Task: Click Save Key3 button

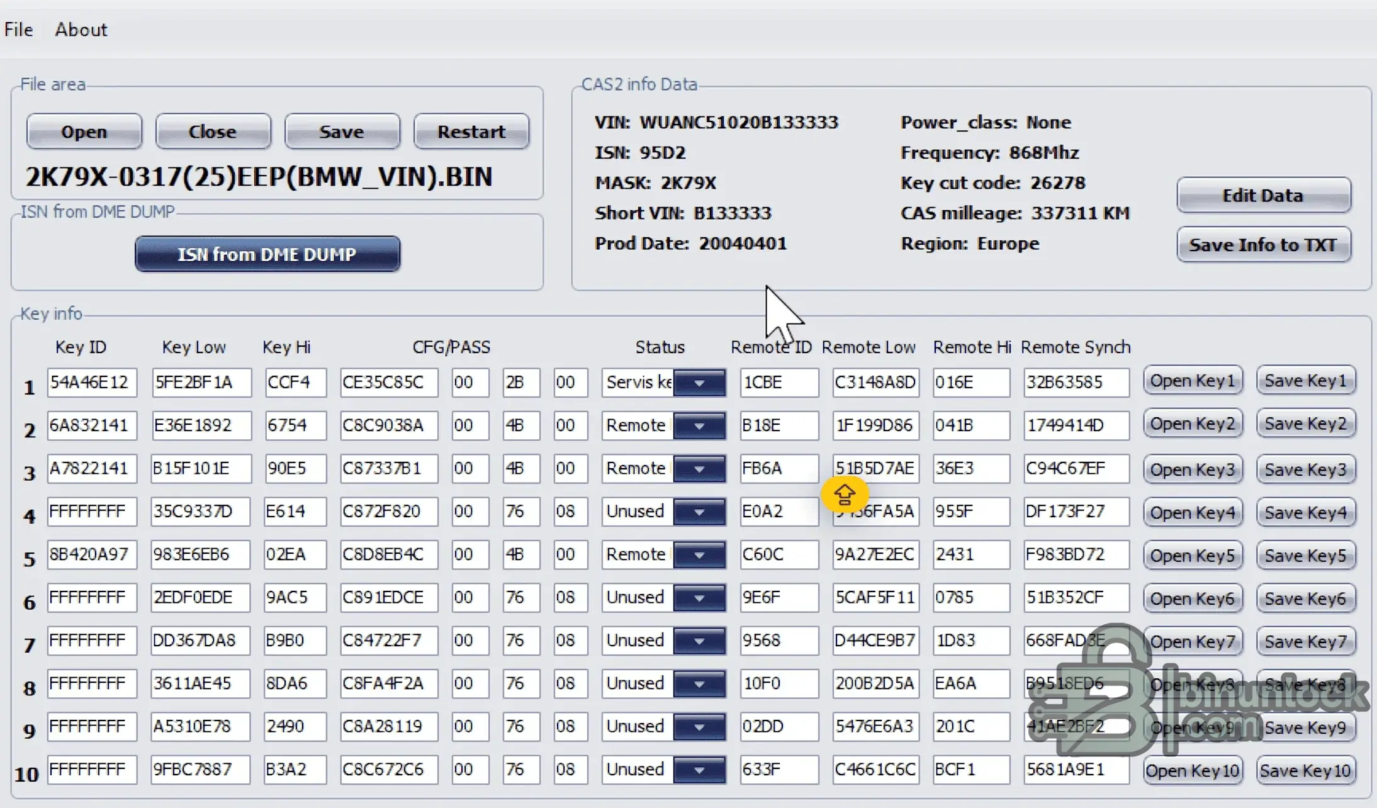Action: click(1306, 469)
